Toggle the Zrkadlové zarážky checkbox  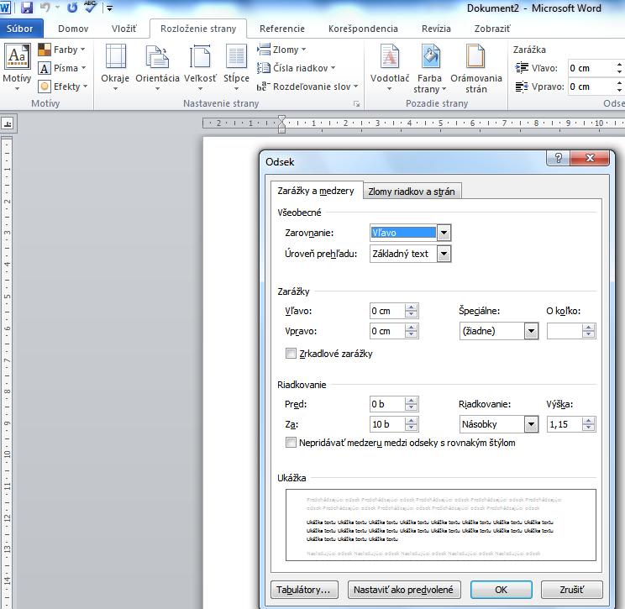(291, 353)
